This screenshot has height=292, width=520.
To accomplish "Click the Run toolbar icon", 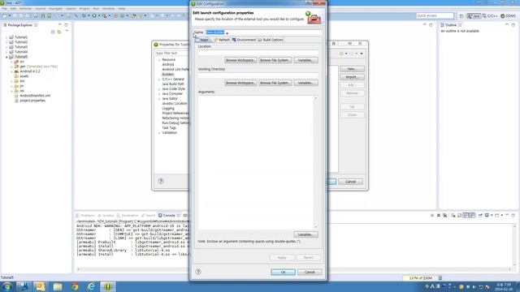I will [94, 16].
